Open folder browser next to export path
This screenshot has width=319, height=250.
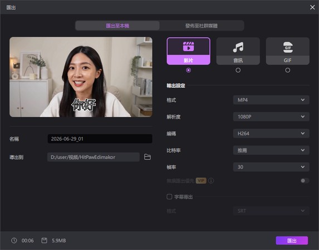[148, 157]
